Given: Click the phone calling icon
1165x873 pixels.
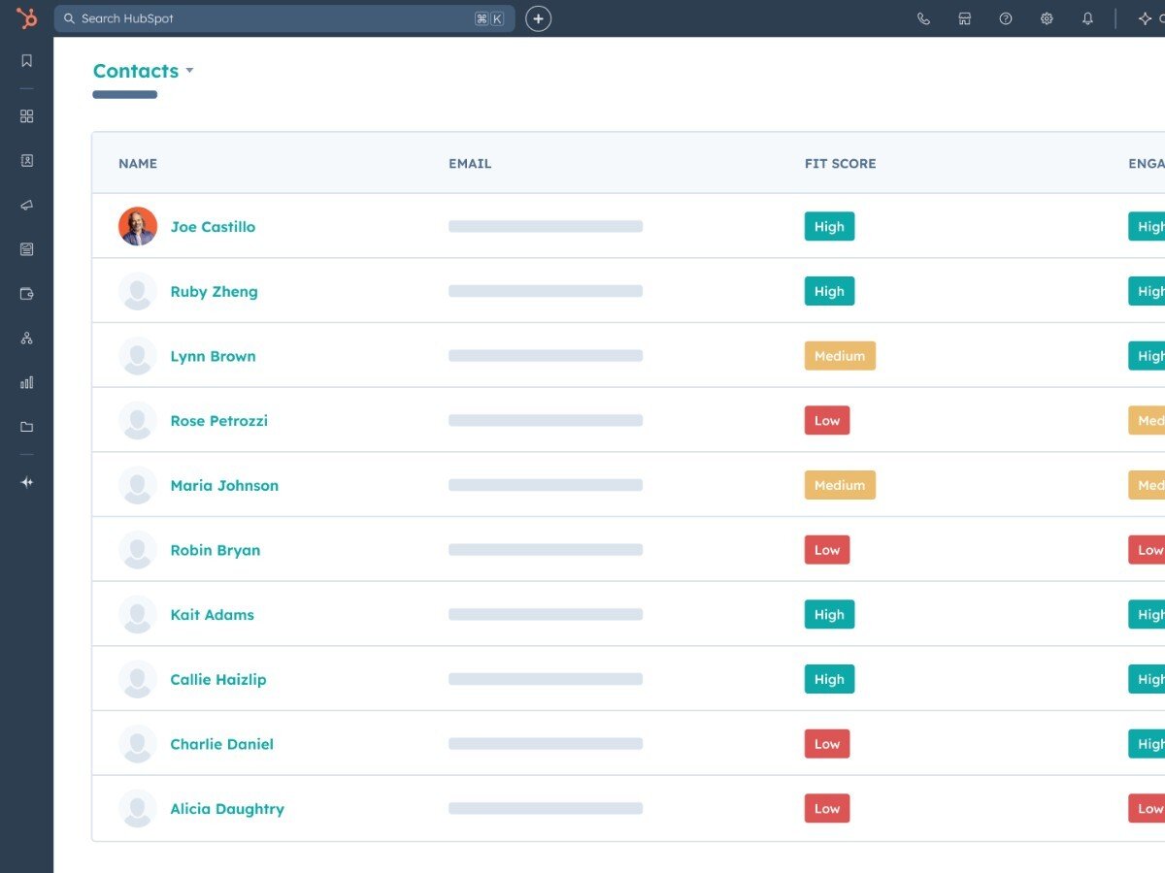Looking at the screenshot, I should [x=923, y=18].
